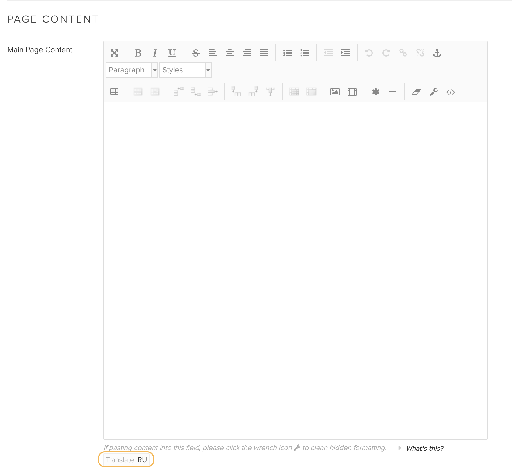This screenshot has width=512, height=475.
Task: Insert a hyperlink
Action: point(403,53)
